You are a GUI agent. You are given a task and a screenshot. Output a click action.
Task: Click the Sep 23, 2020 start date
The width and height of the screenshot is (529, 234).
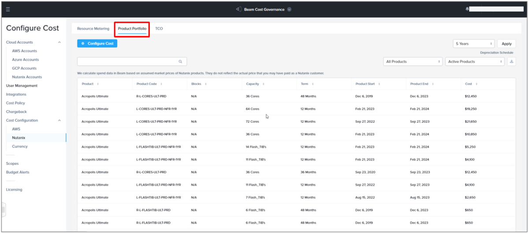click(x=365, y=172)
